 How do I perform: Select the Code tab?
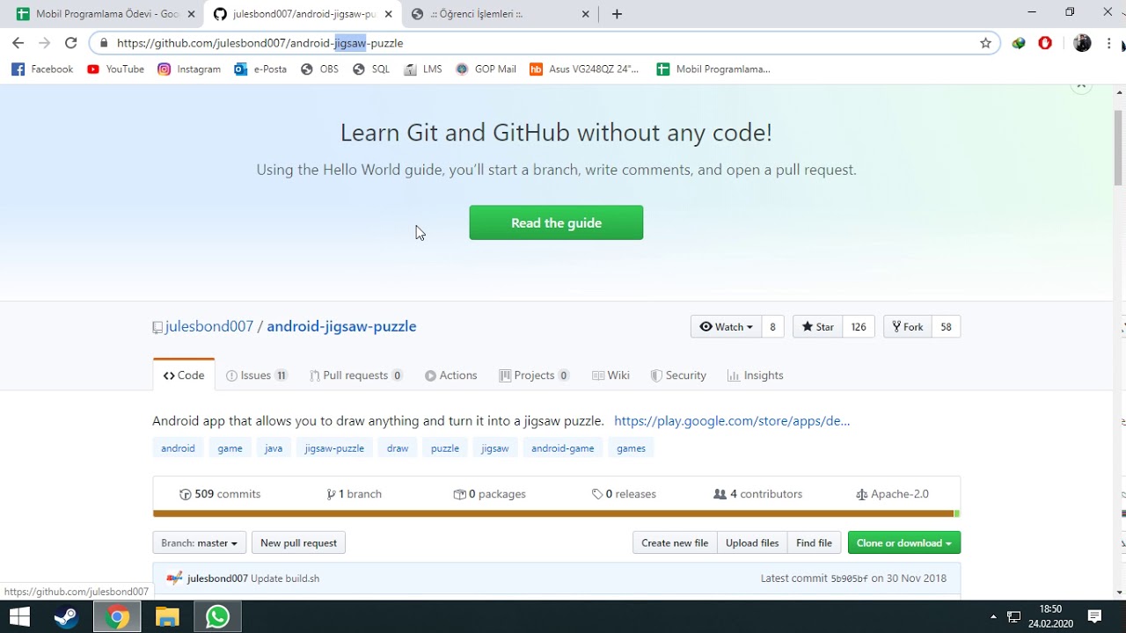(x=184, y=375)
